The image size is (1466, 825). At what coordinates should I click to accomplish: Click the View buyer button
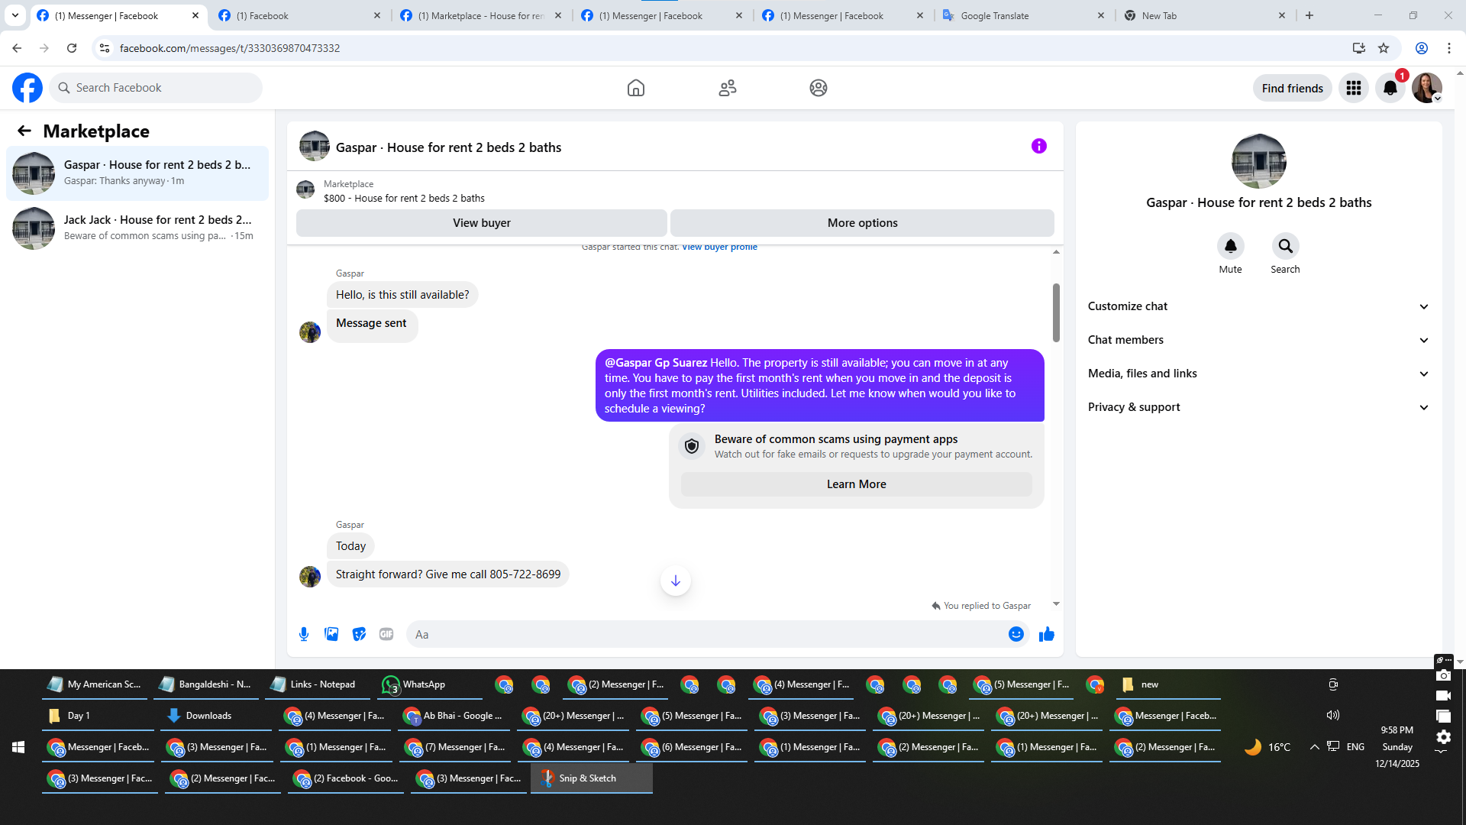(x=481, y=223)
